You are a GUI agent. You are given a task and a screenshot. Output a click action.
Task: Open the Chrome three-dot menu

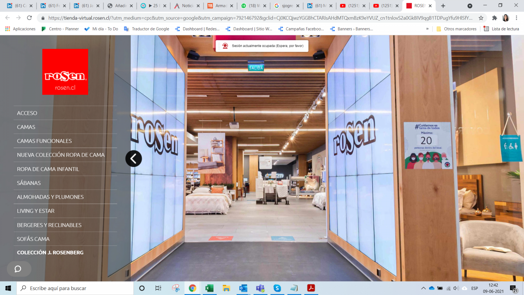point(516,18)
